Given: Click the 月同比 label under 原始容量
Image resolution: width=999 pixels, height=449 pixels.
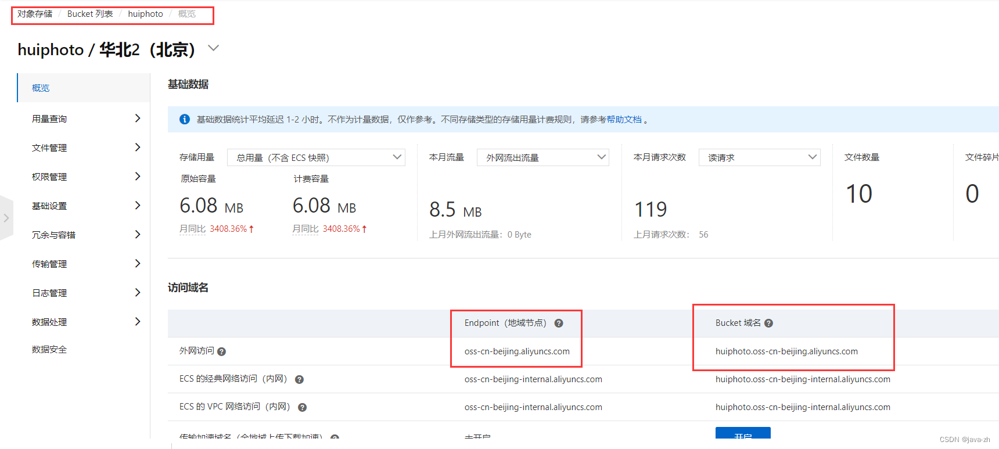Looking at the screenshot, I should [193, 229].
